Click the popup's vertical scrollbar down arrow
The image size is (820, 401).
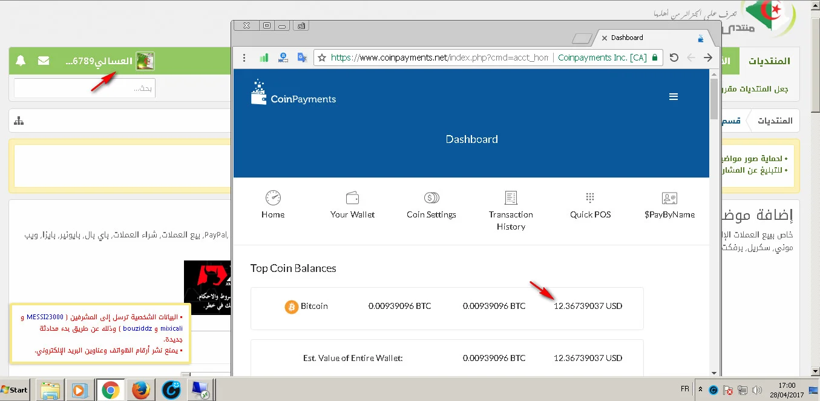[714, 373]
